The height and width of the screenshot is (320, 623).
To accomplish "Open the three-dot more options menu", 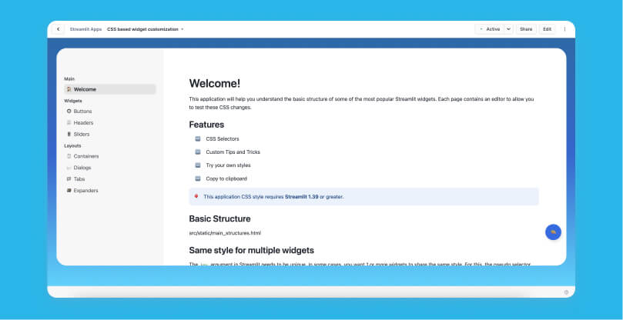I will (564, 29).
